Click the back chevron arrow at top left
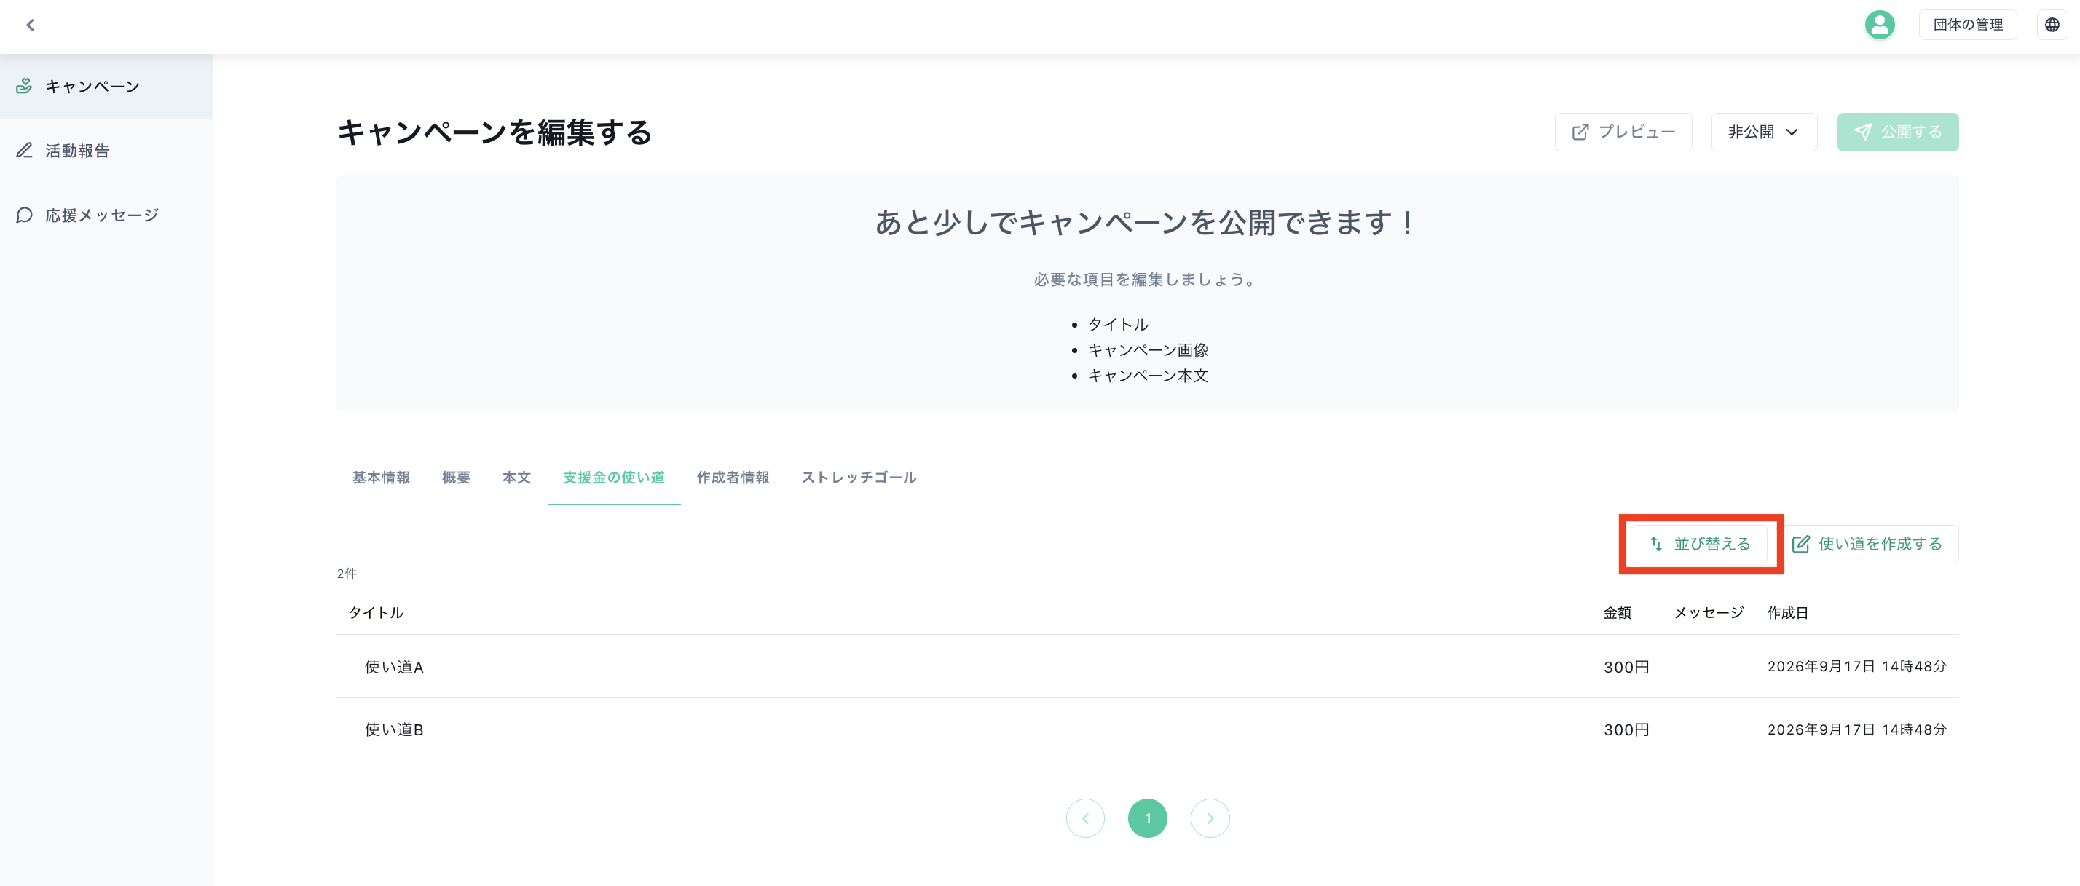2080x886 pixels. click(x=30, y=25)
